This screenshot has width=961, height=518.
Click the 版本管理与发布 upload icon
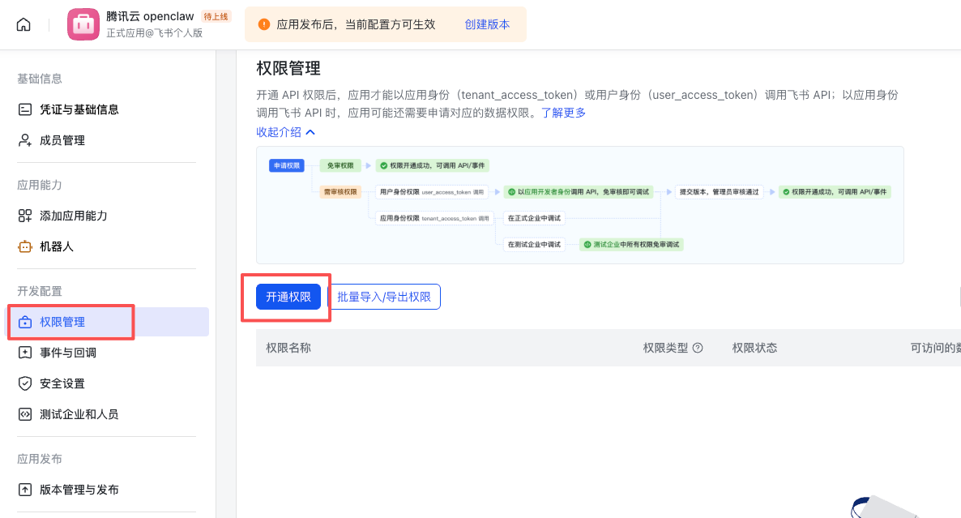click(25, 490)
